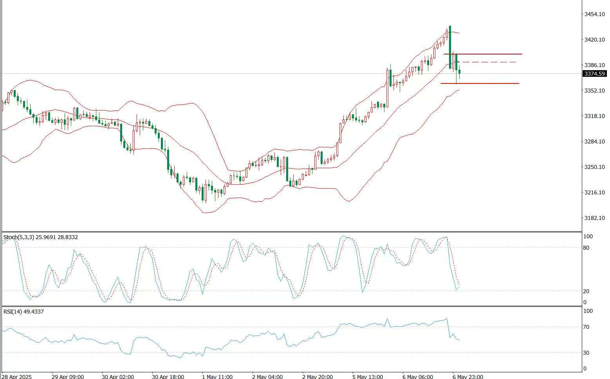Click the Stochastic 20 level label
The width and height of the screenshot is (610, 379).
pyautogui.click(x=586, y=291)
